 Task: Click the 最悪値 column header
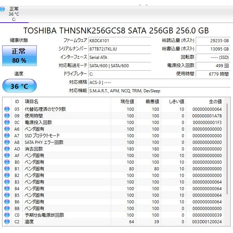149,102
